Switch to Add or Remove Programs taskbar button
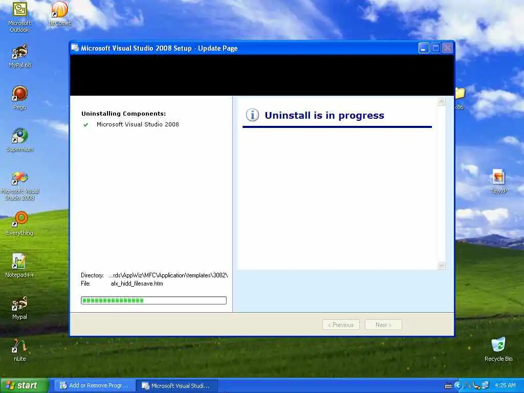 [94, 386]
